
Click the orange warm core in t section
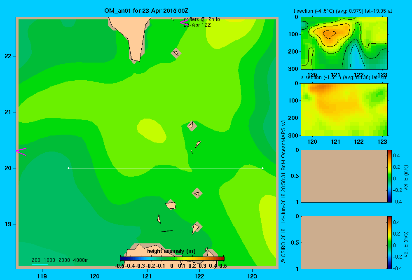tap(329, 34)
